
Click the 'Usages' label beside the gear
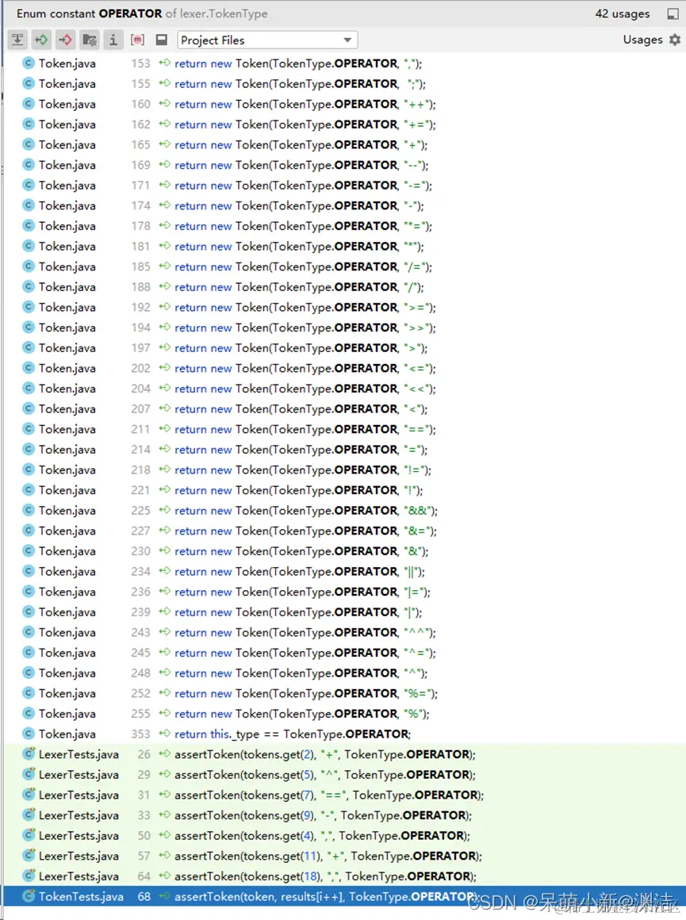point(642,40)
